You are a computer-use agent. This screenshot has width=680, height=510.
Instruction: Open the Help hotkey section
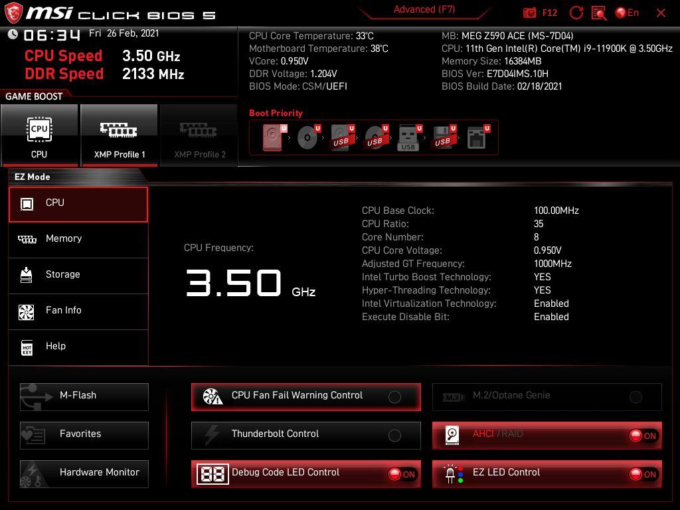[78, 347]
